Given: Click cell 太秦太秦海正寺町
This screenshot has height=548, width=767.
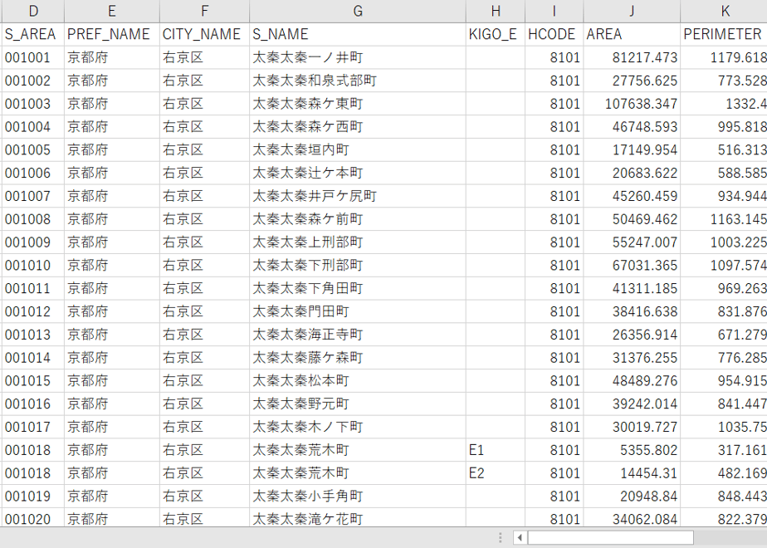Looking at the screenshot, I should 358,335.
